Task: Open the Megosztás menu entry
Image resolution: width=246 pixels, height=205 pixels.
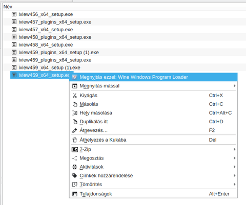Action: coord(153,158)
